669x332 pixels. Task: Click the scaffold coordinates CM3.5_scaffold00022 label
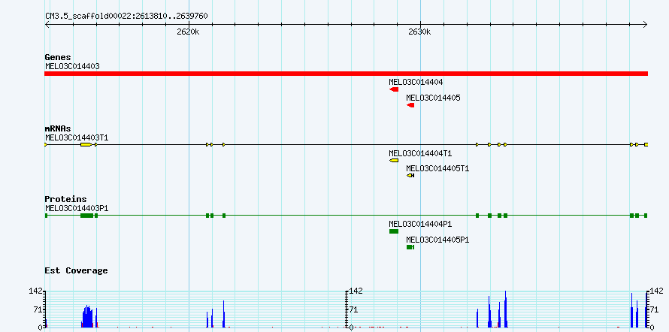126,17
